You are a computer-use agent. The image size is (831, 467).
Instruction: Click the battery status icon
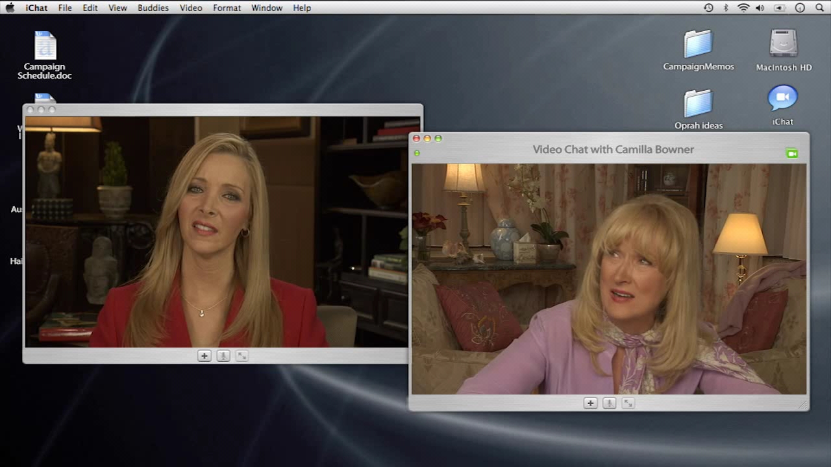(x=780, y=8)
